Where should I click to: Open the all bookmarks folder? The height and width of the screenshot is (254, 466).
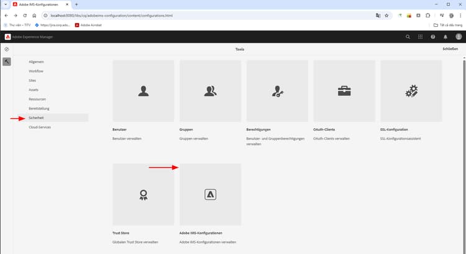click(448, 25)
